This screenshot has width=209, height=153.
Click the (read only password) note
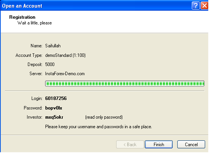point(104,117)
